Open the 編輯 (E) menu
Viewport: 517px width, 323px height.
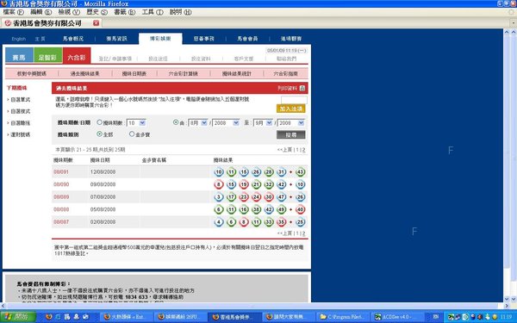coord(40,12)
